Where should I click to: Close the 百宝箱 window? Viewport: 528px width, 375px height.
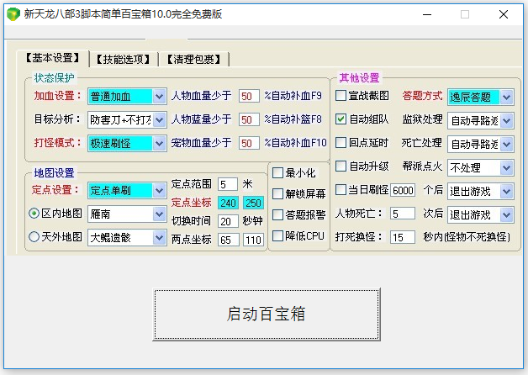(x=503, y=14)
